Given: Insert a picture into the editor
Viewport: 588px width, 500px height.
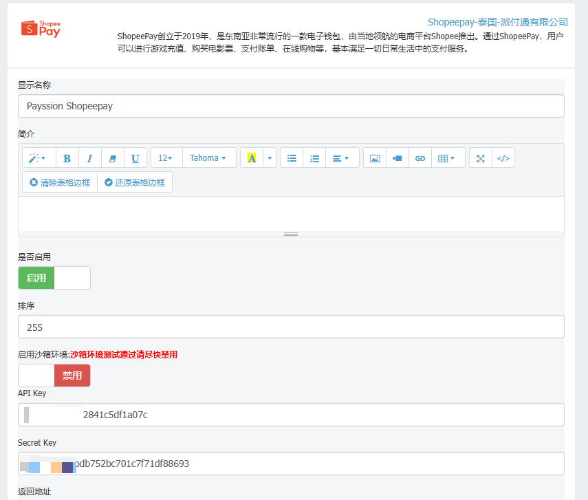Looking at the screenshot, I should [375, 158].
